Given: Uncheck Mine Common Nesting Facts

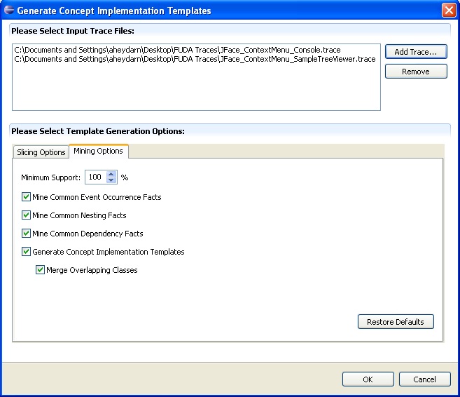Looking at the screenshot, I should pyautogui.click(x=27, y=215).
